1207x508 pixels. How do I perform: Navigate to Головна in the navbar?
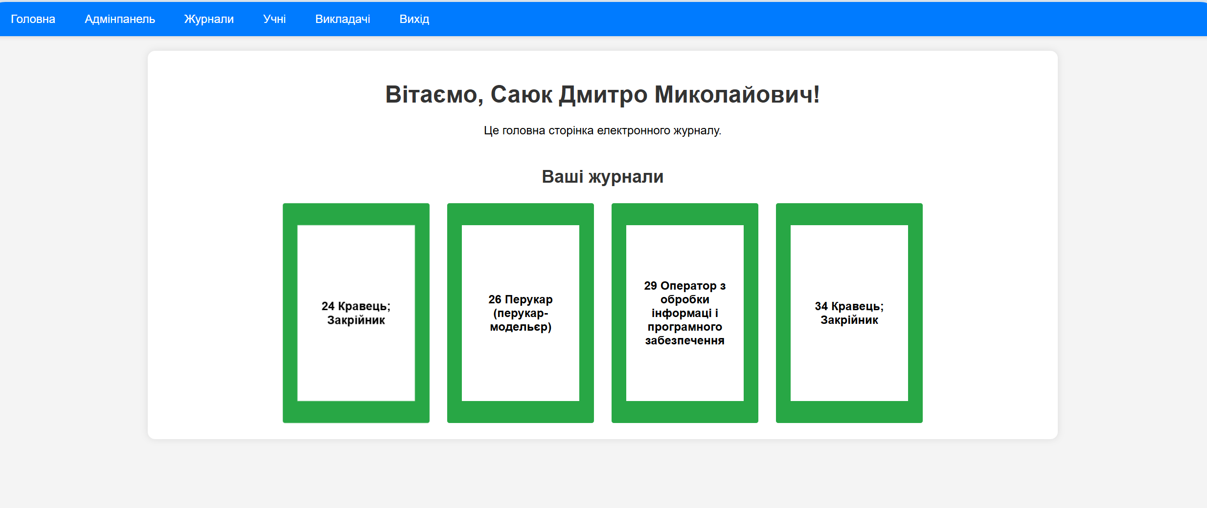pyautogui.click(x=32, y=19)
